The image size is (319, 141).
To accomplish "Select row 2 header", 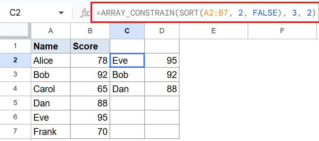I will 15,60.
